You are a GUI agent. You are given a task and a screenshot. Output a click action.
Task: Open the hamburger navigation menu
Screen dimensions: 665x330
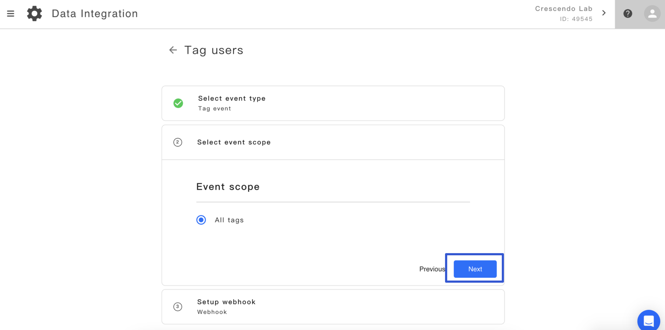pyautogui.click(x=10, y=13)
